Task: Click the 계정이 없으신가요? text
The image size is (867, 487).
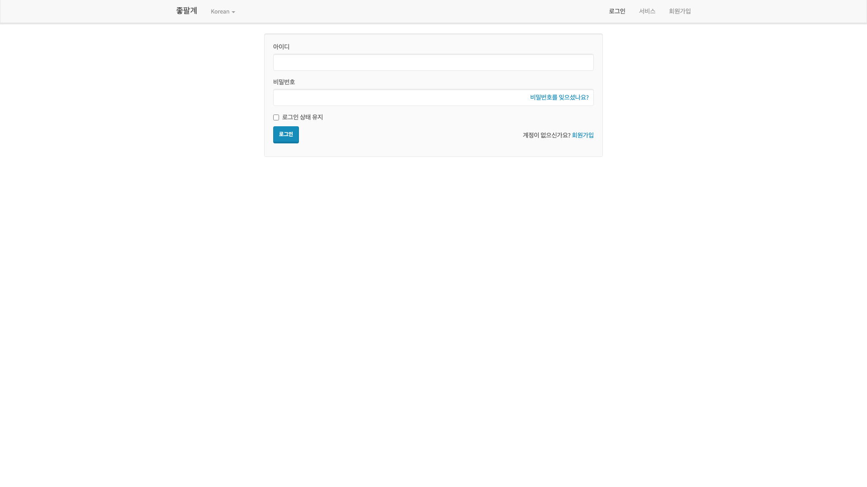Action: coord(546,135)
